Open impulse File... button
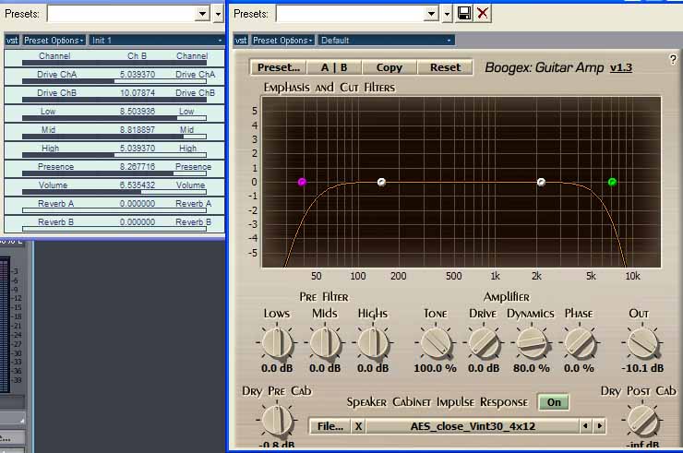The image size is (683, 453). tap(330, 426)
